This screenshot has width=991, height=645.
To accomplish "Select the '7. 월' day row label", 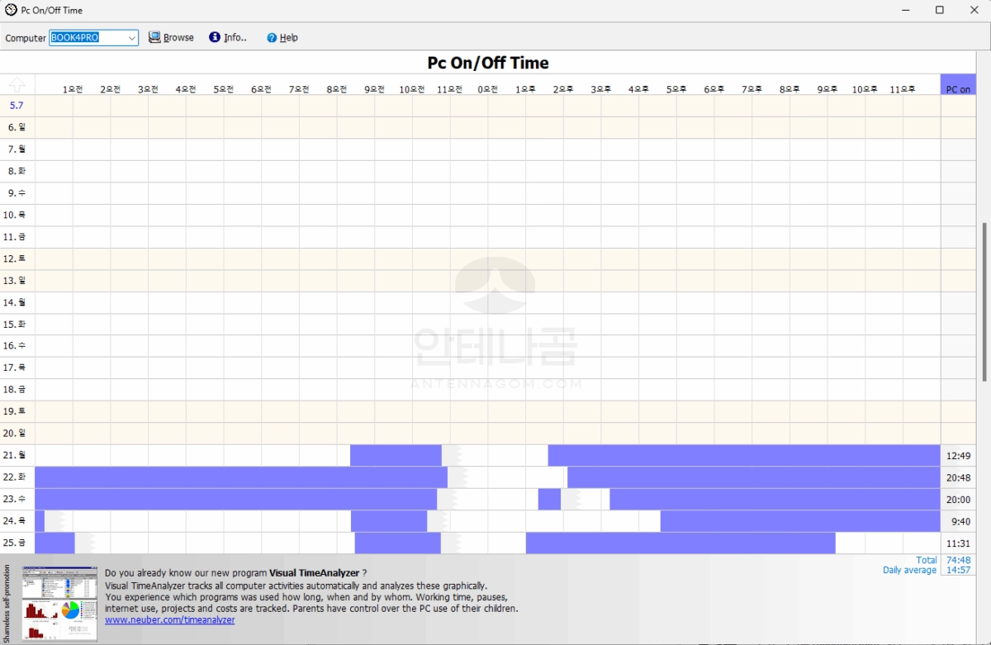I will [17, 149].
